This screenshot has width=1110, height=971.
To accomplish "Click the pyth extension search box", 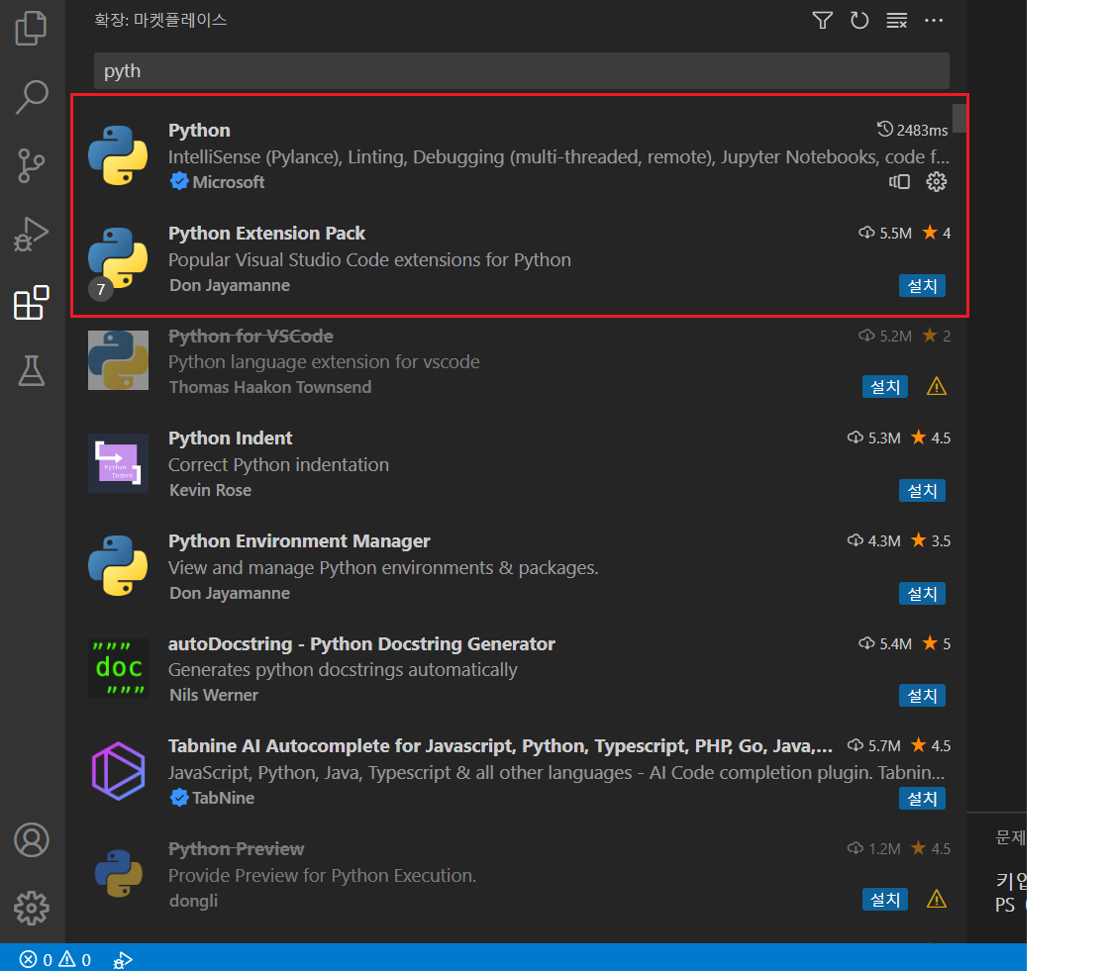I will point(521,71).
